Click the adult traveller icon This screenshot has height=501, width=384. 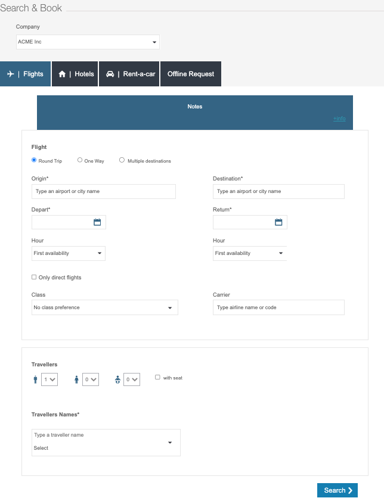[x=35, y=379]
